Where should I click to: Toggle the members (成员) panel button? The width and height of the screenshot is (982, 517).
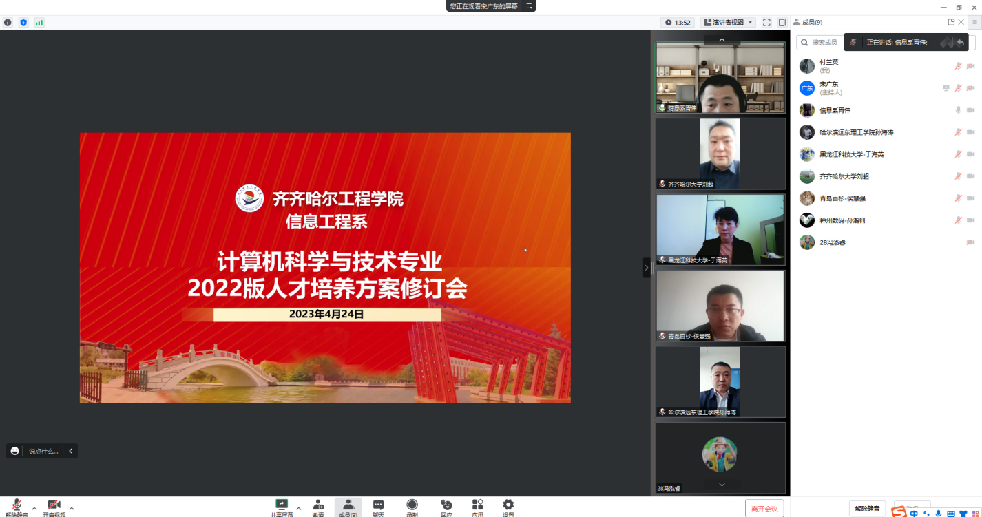[348, 507]
